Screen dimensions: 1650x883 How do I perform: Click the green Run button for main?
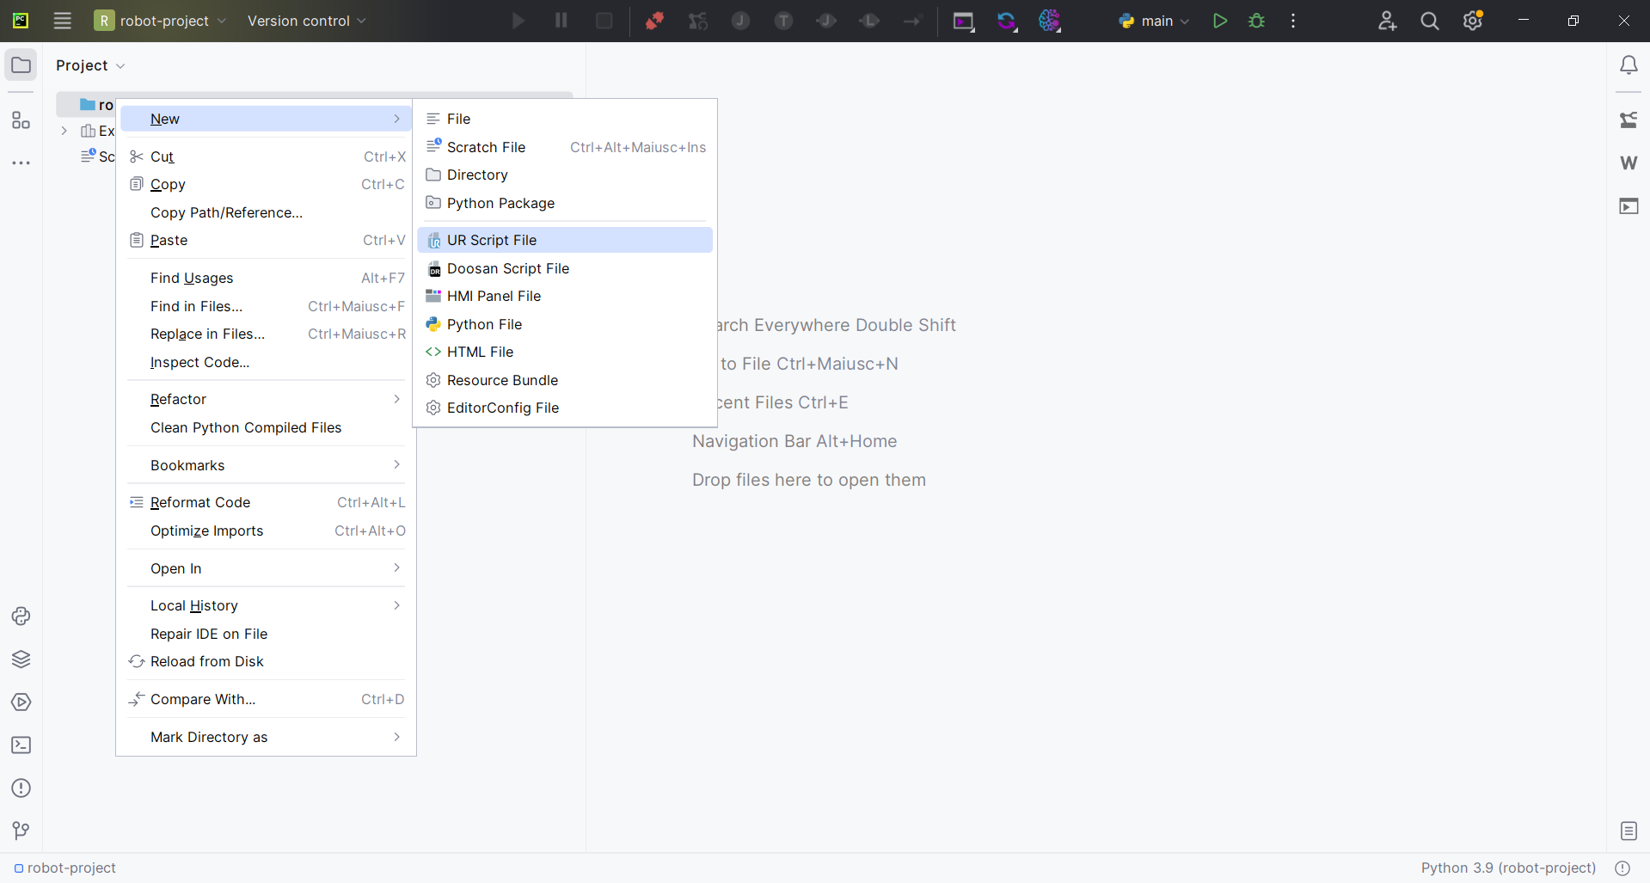1219,21
